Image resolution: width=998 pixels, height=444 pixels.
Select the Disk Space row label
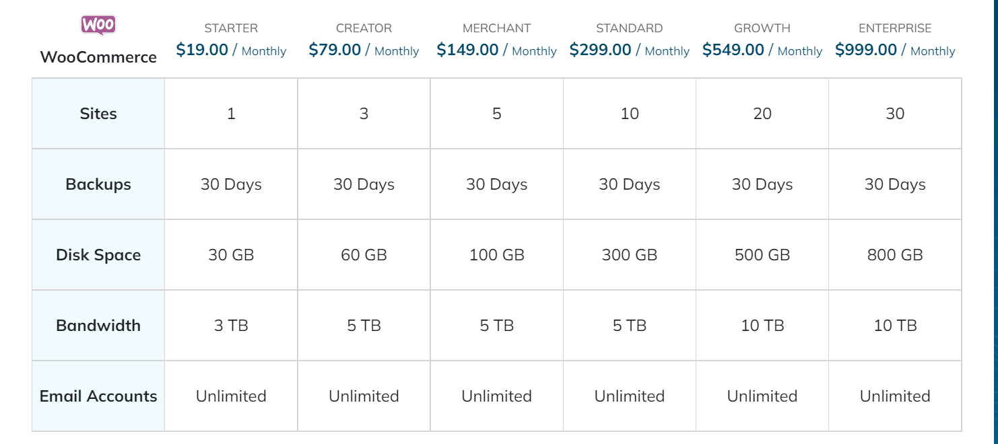[x=98, y=255]
